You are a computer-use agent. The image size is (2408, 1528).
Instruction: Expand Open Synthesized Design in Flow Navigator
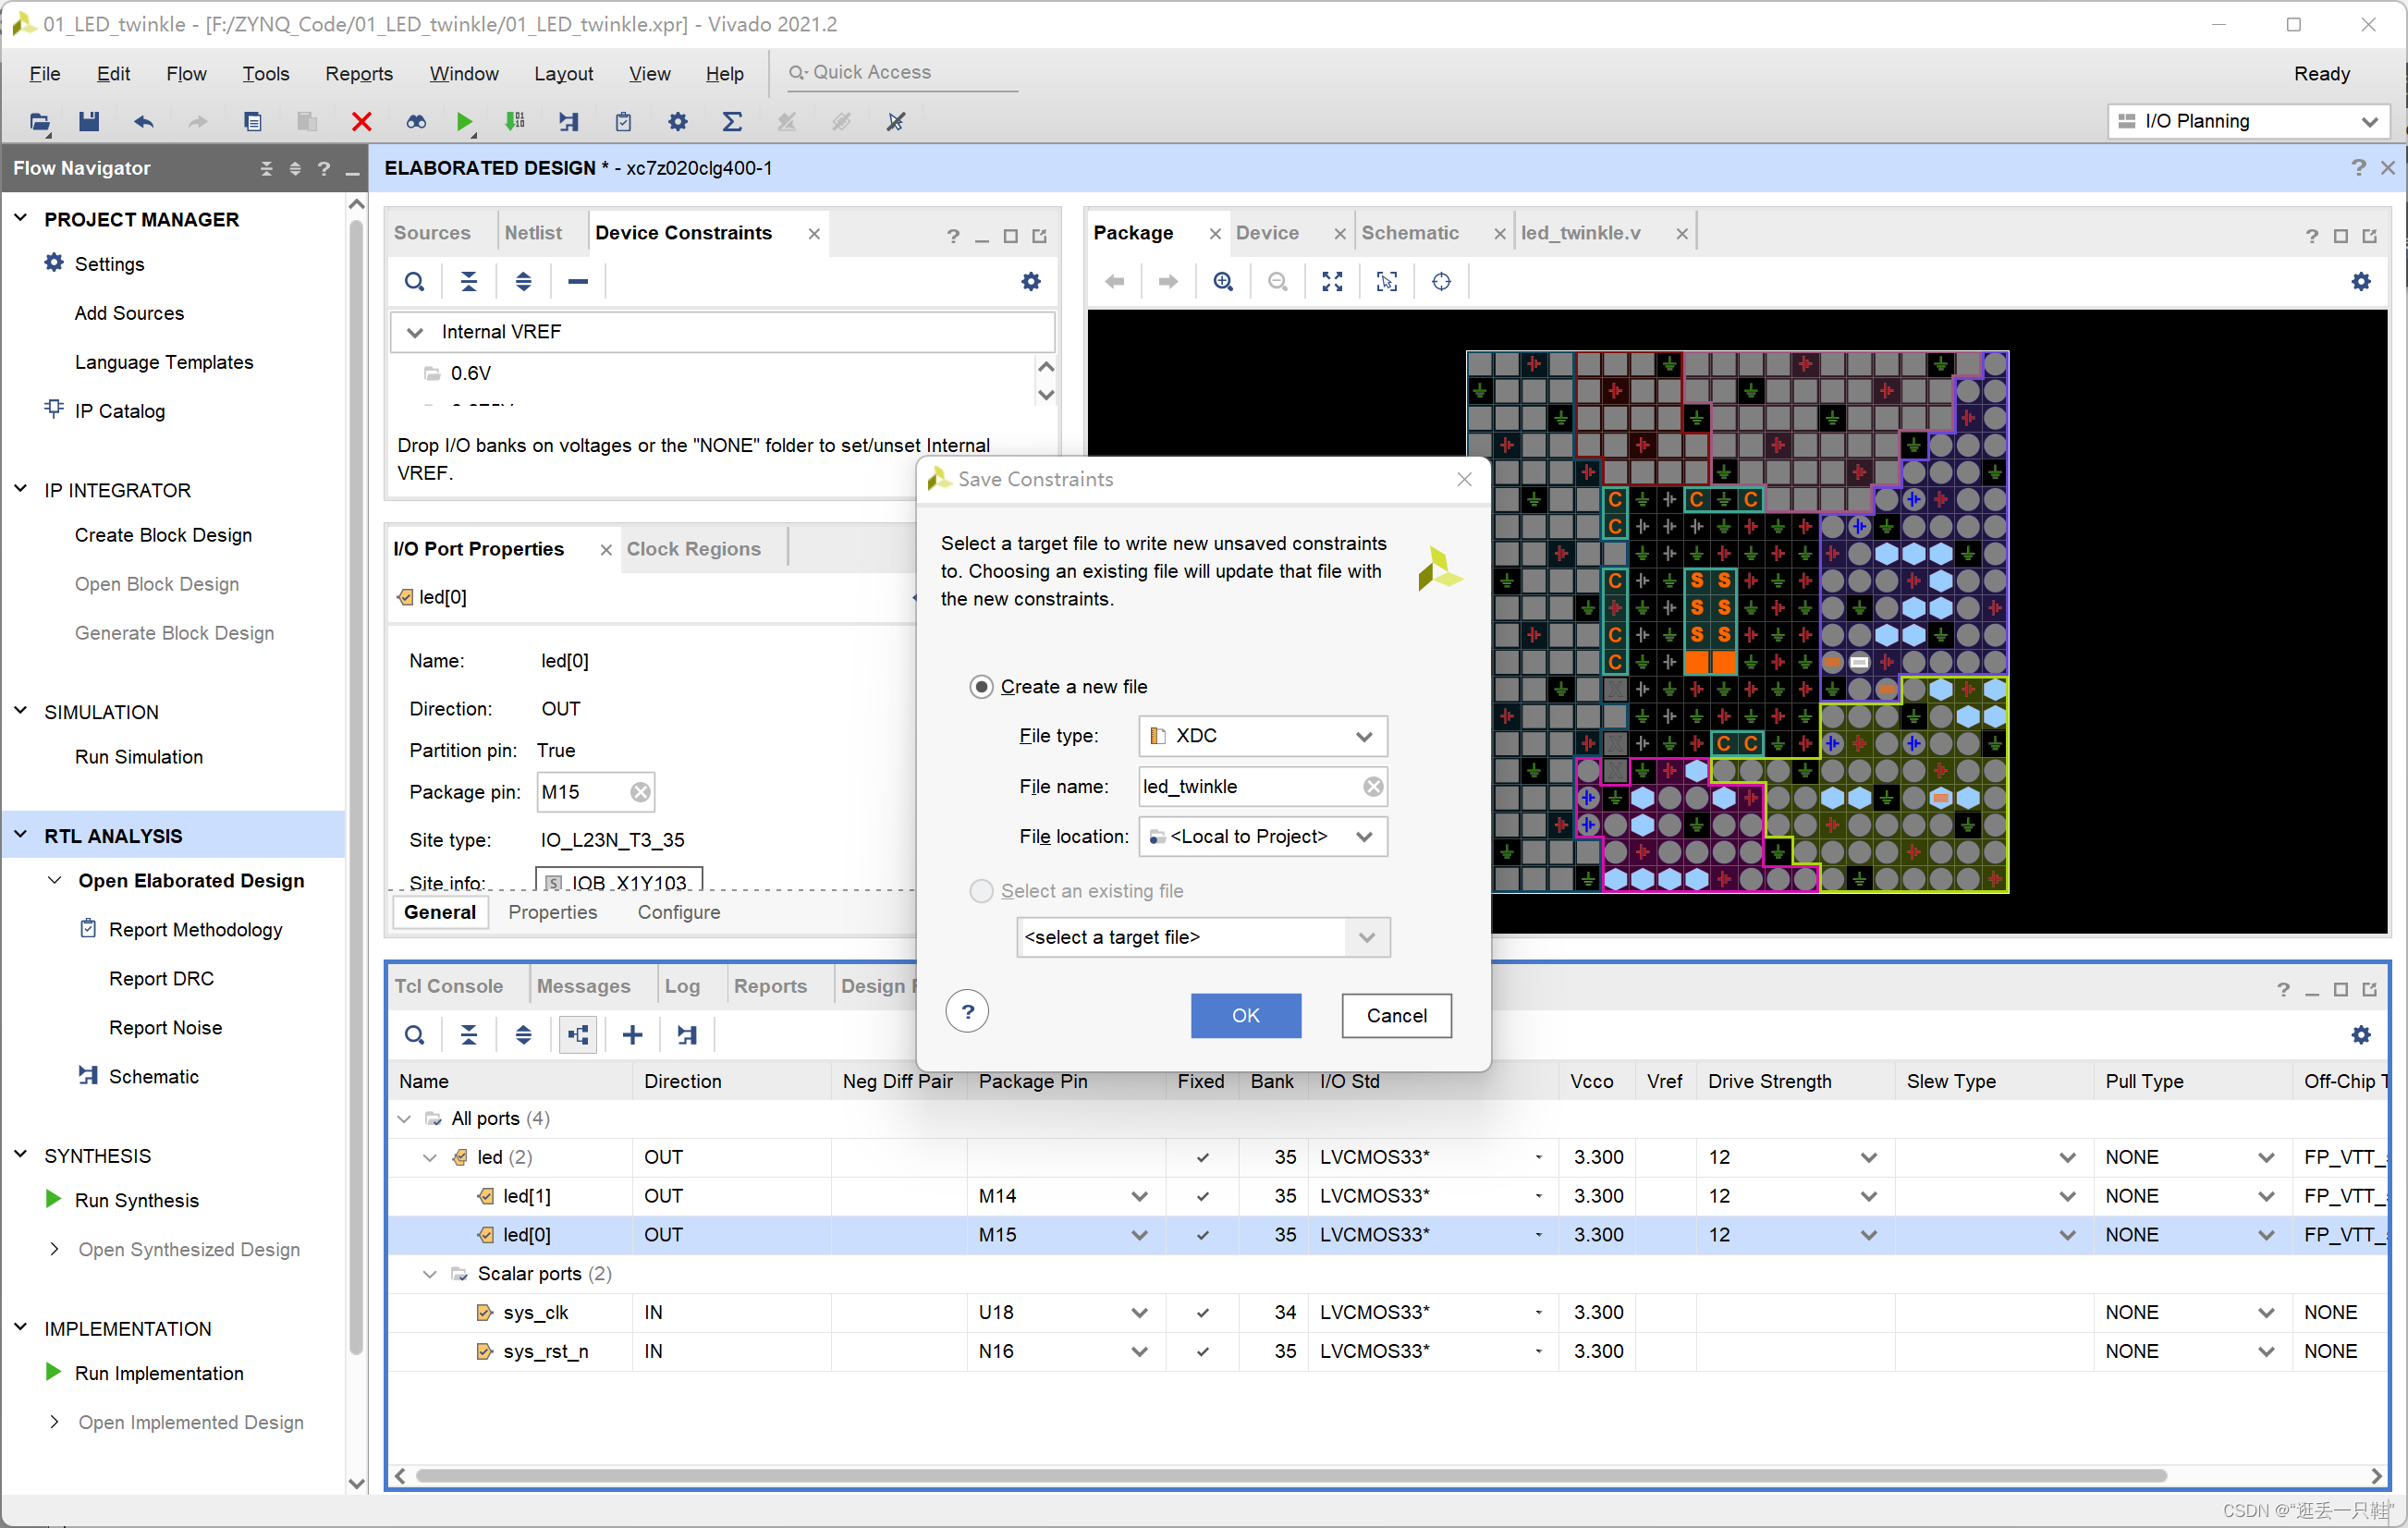tap(55, 1250)
